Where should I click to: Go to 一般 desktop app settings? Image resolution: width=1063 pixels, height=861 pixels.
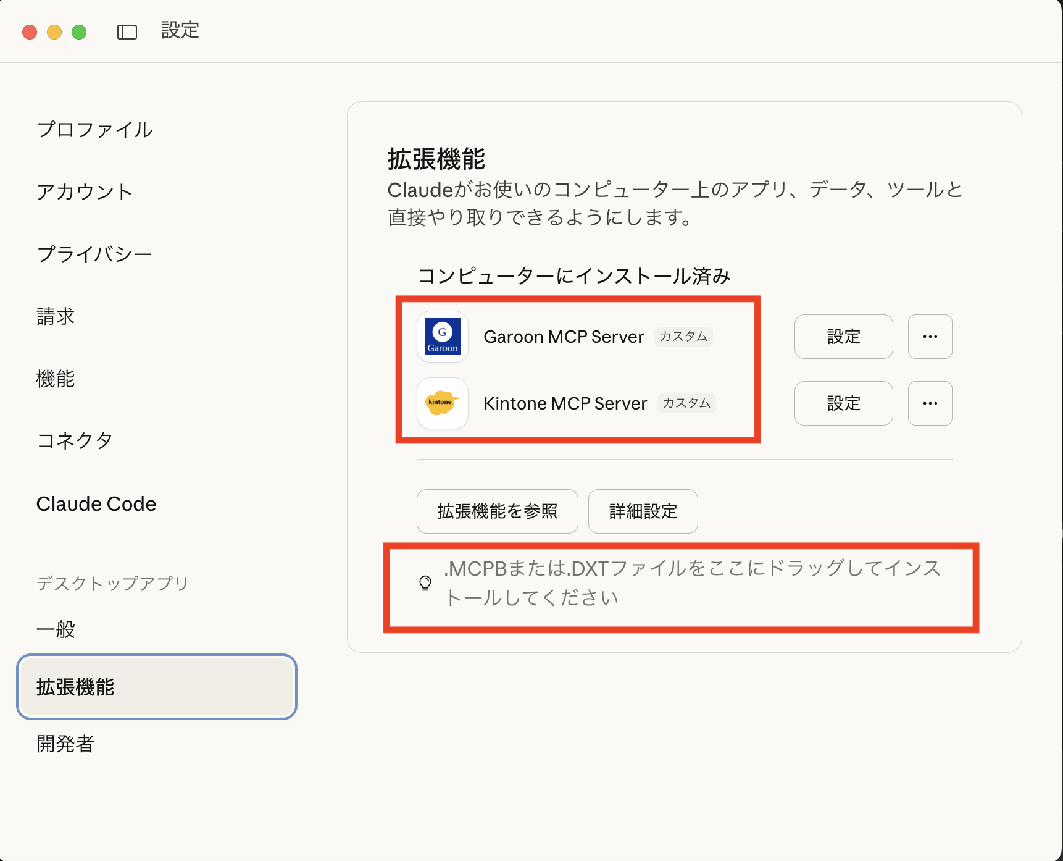(56, 629)
